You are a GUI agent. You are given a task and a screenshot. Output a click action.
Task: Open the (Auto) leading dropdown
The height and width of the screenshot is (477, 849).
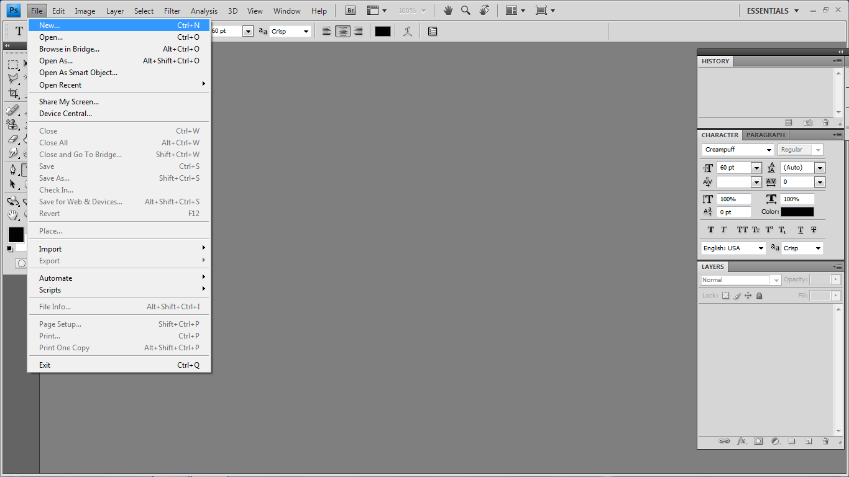point(820,168)
